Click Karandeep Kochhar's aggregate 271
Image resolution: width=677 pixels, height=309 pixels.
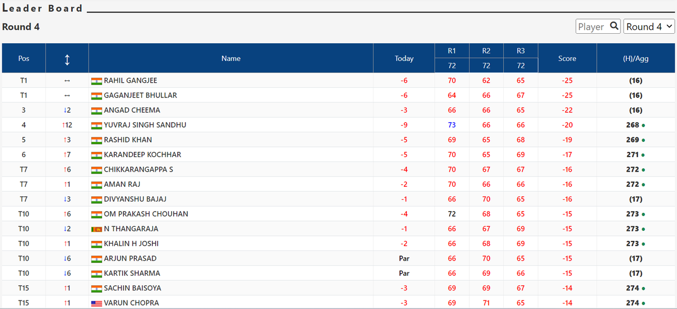[x=632, y=155]
